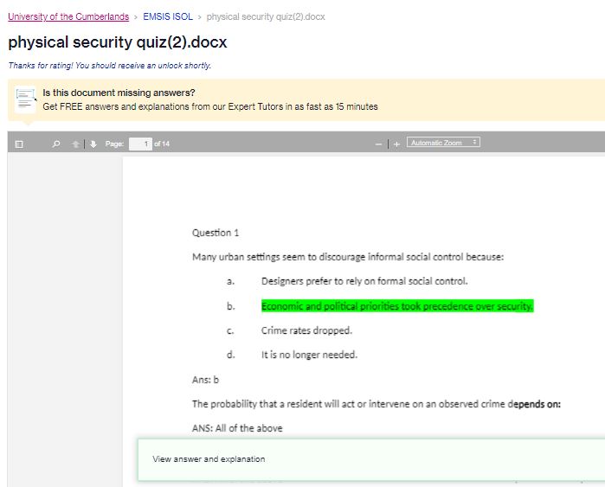Open University of the Cumberlands link
The image size is (605, 487).
[68, 16]
